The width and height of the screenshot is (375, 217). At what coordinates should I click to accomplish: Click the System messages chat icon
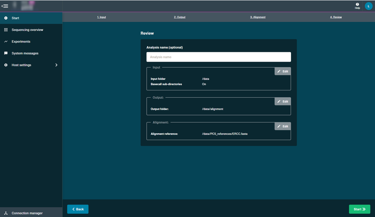(x=6, y=53)
